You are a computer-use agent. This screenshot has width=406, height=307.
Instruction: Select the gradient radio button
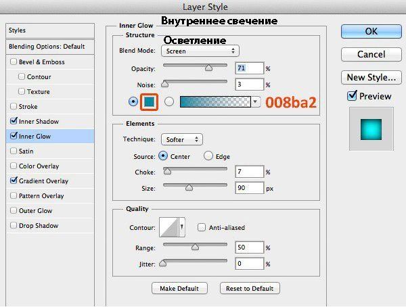point(169,101)
